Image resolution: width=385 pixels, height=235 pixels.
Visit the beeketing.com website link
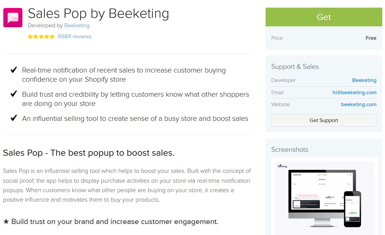click(x=359, y=104)
